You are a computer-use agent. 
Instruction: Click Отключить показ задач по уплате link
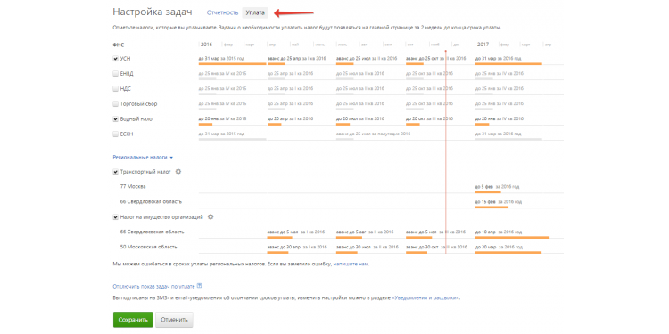pos(154,286)
